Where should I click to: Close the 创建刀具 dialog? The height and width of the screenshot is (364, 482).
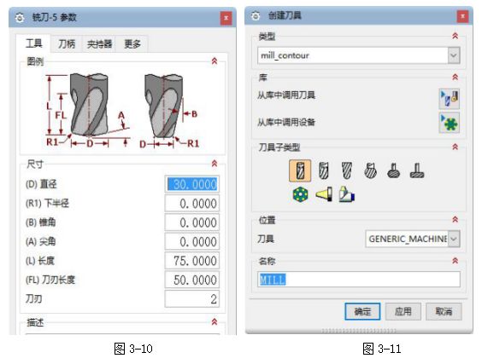coord(462,16)
